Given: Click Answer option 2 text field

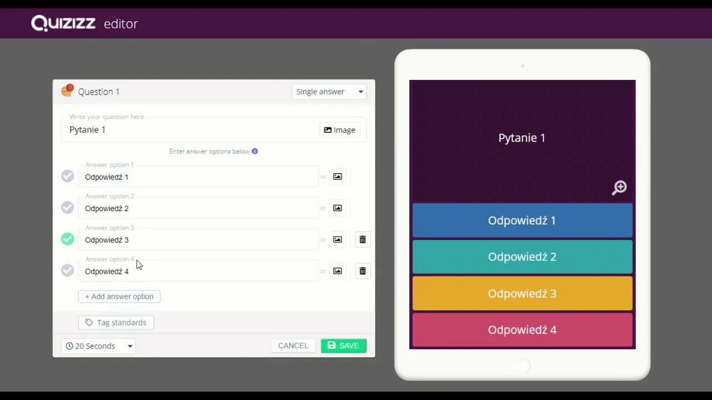Looking at the screenshot, I should click(198, 208).
